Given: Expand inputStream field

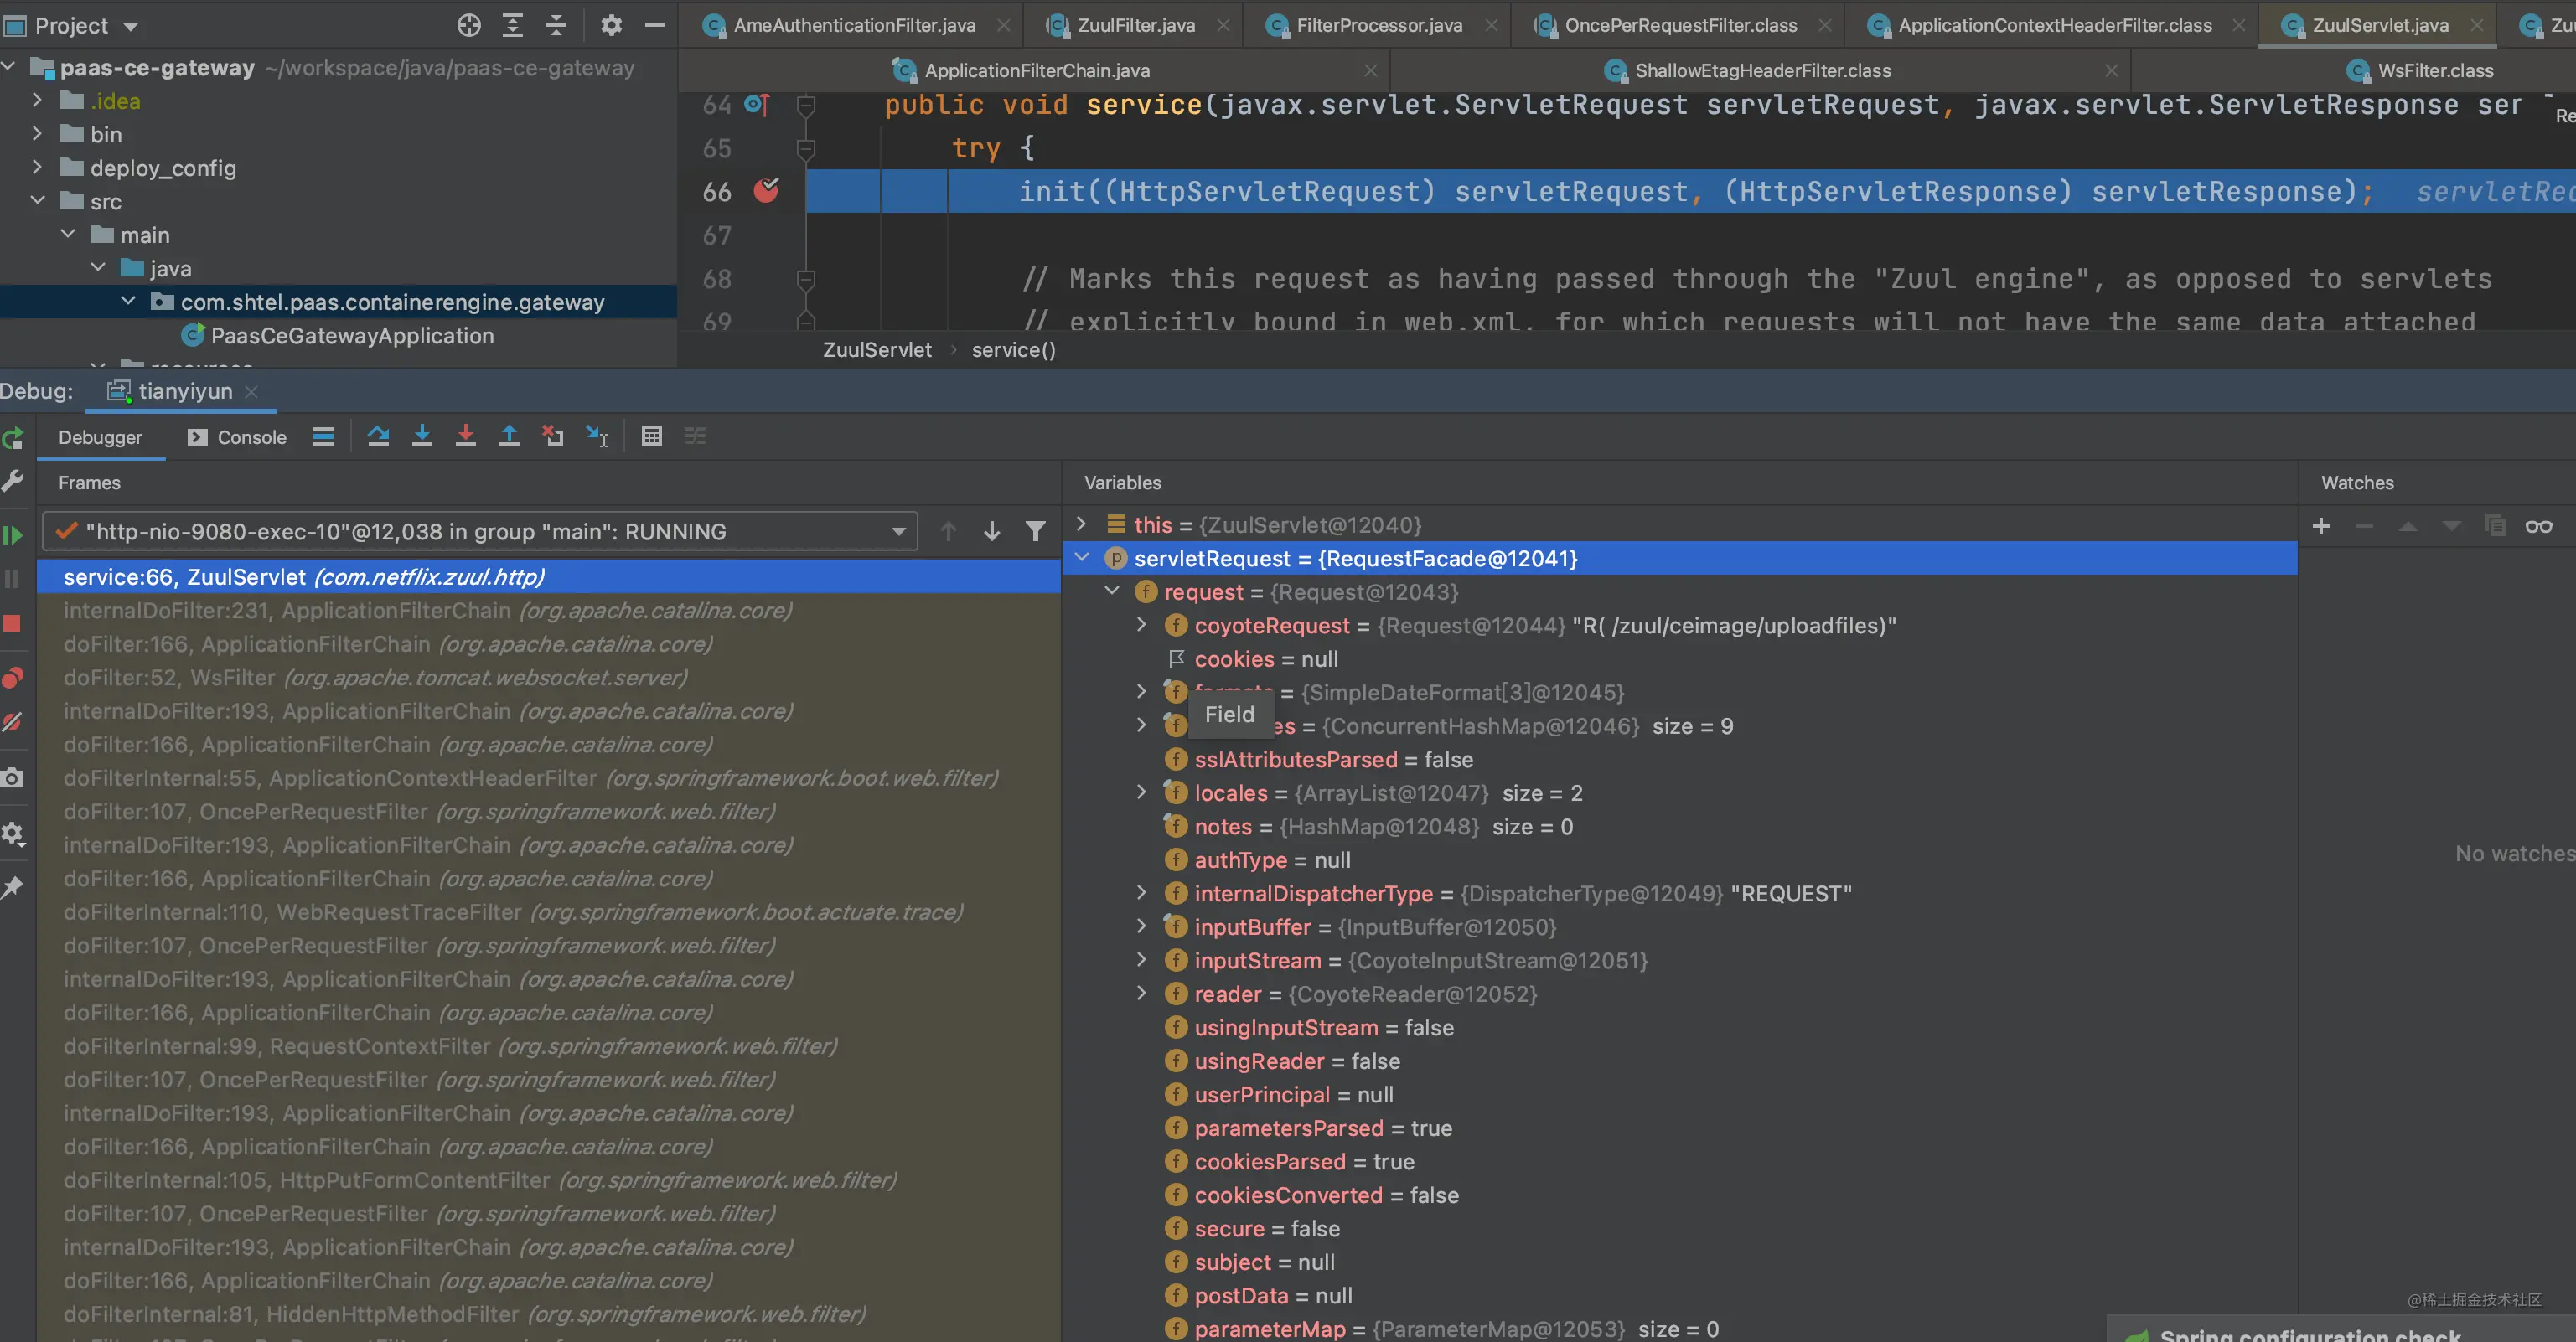Looking at the screenshot, I should click(x=1142, y=960).
